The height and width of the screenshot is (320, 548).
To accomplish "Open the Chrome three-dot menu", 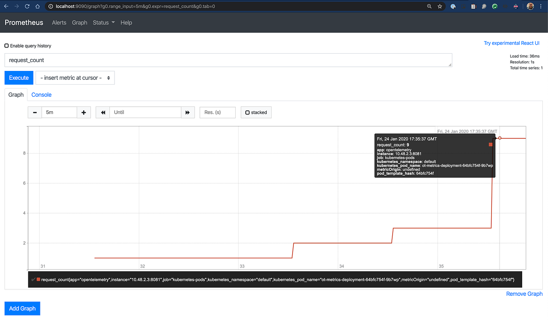I will click(x=541, y=6).
